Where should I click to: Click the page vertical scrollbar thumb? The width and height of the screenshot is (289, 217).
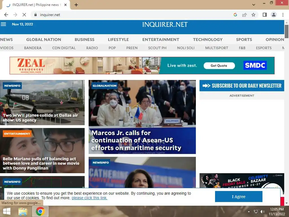(286, 31)
